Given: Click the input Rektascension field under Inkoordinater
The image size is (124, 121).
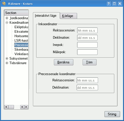Looking at the screenshot, I should pyautogui.click(x=87, y=30).
